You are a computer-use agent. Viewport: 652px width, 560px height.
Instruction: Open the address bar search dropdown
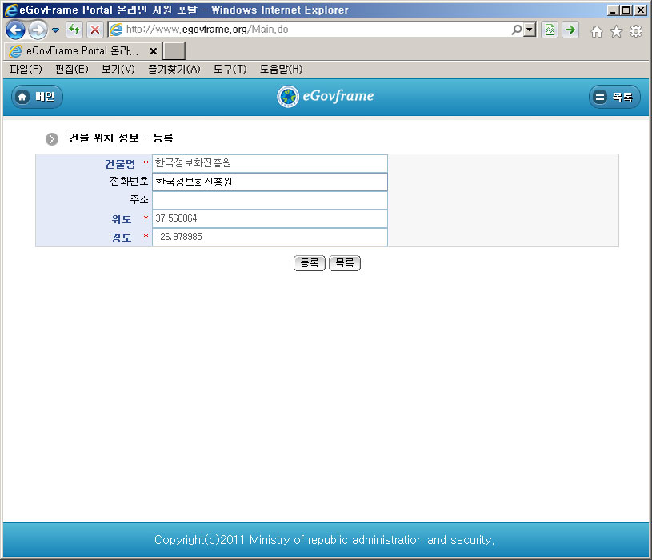pyautogui.click(x=529, y=30)
